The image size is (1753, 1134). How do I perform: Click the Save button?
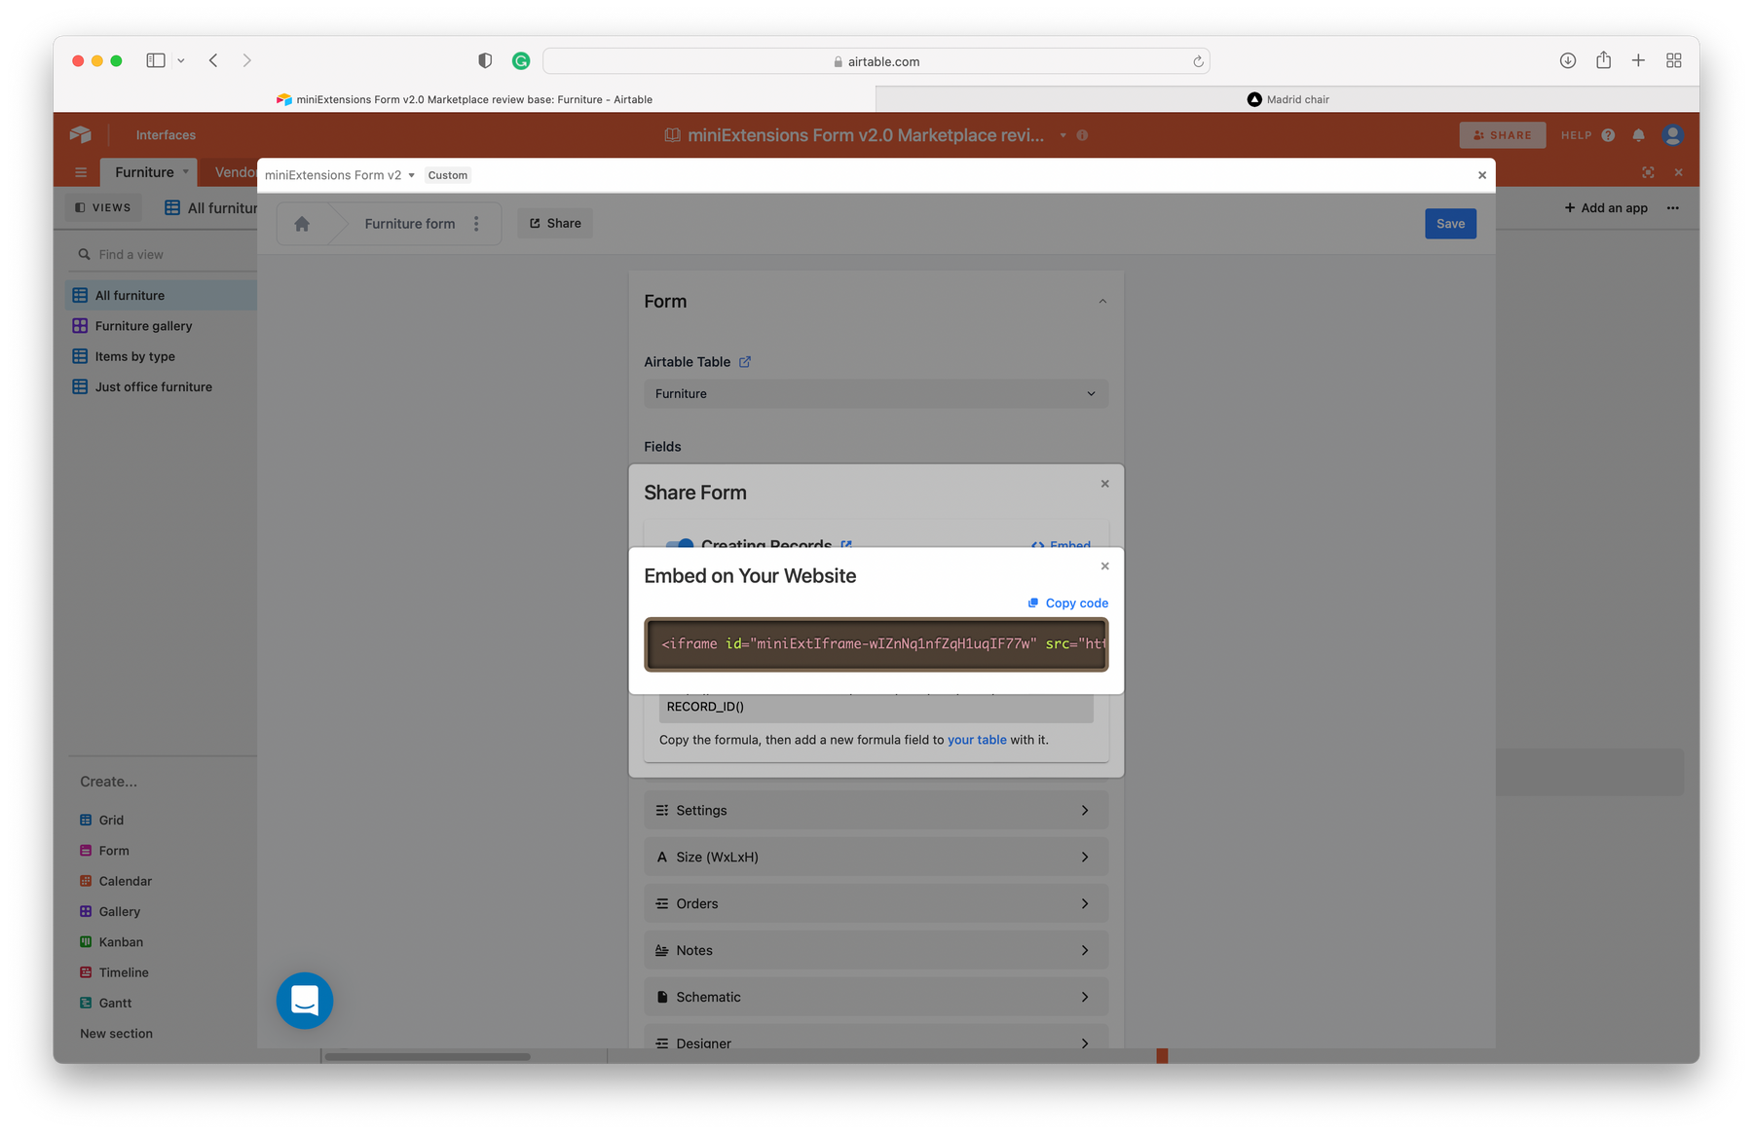pyautogui.click(x=1450, y=224)
